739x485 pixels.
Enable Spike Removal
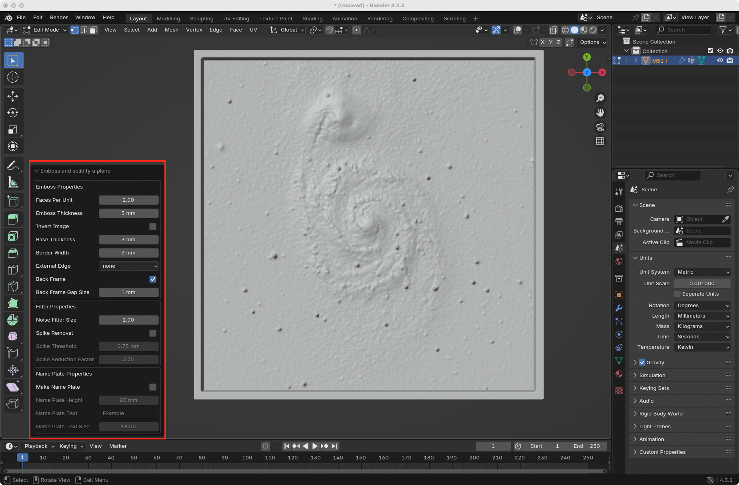pos(152,333)
